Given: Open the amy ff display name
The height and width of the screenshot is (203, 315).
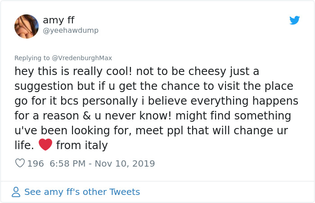Looking at the screenshot, I should [x=58, y=20].
